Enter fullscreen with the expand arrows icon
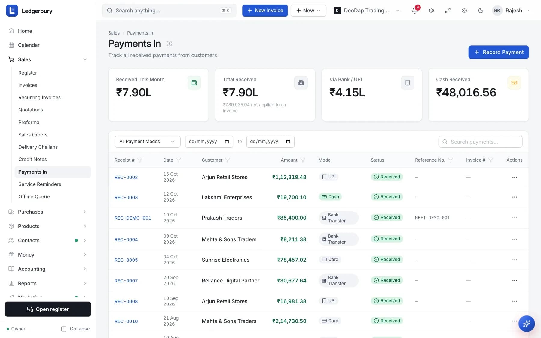 point(448,11)
